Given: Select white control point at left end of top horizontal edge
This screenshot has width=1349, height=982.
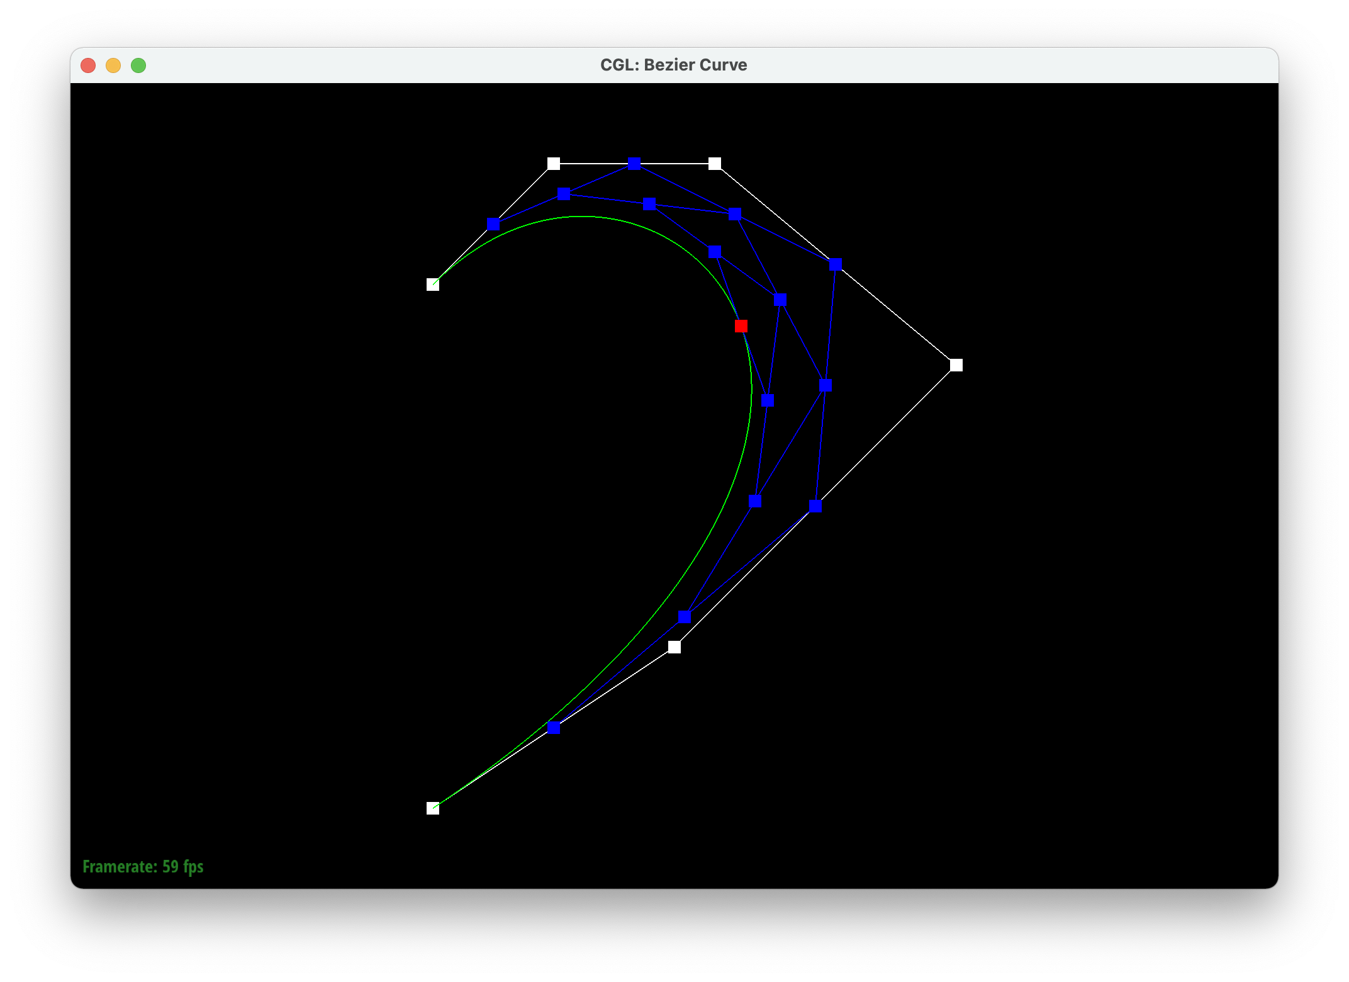Looking at the screenshot, I should 554,164.
